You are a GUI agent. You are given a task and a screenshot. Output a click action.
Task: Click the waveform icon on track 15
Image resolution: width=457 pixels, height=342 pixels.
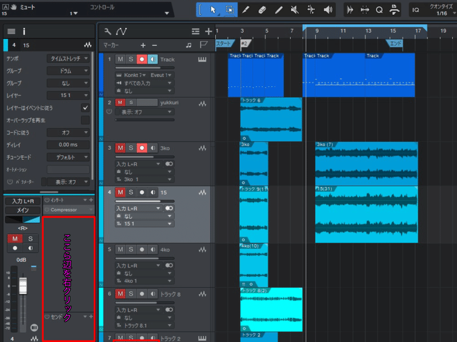pos(203,192)
